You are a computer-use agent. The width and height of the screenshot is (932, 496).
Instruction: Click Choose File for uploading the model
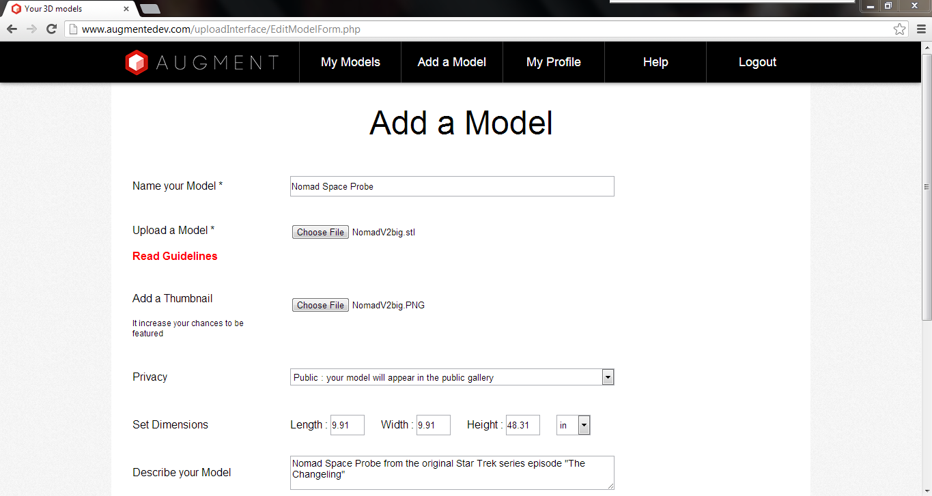320,232
